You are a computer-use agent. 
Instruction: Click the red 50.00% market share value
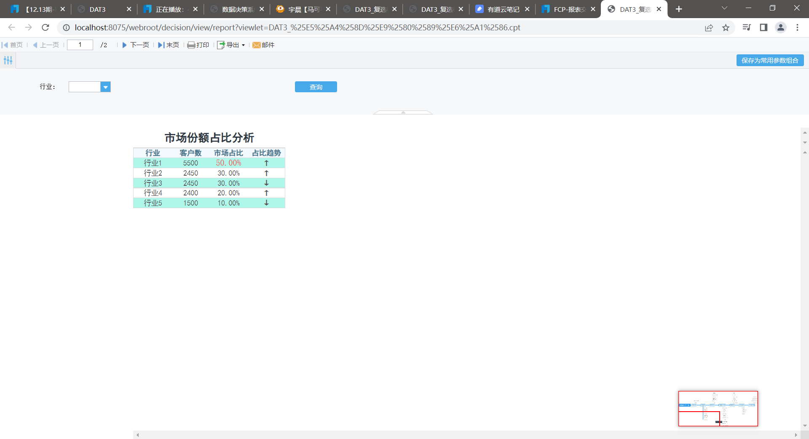(x=228, y=163)
